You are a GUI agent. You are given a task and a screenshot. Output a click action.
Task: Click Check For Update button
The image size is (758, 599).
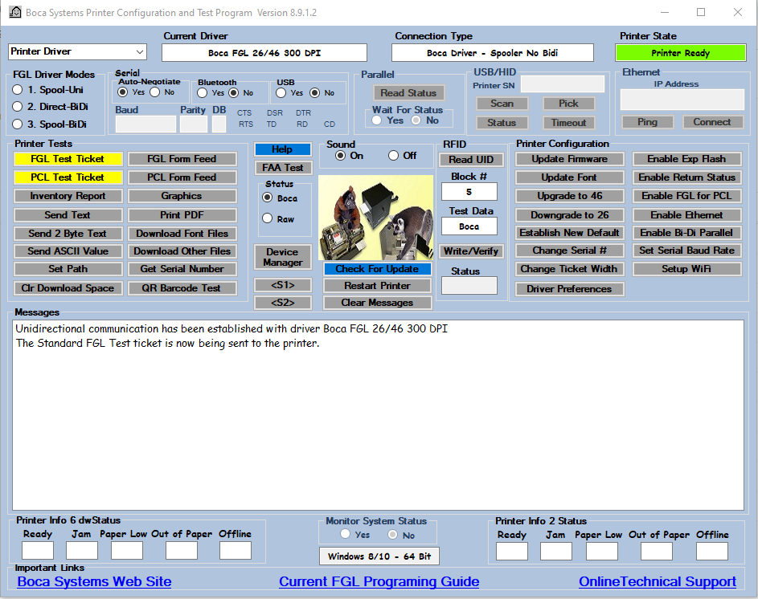pyautogui.click(x=377, y=269)
